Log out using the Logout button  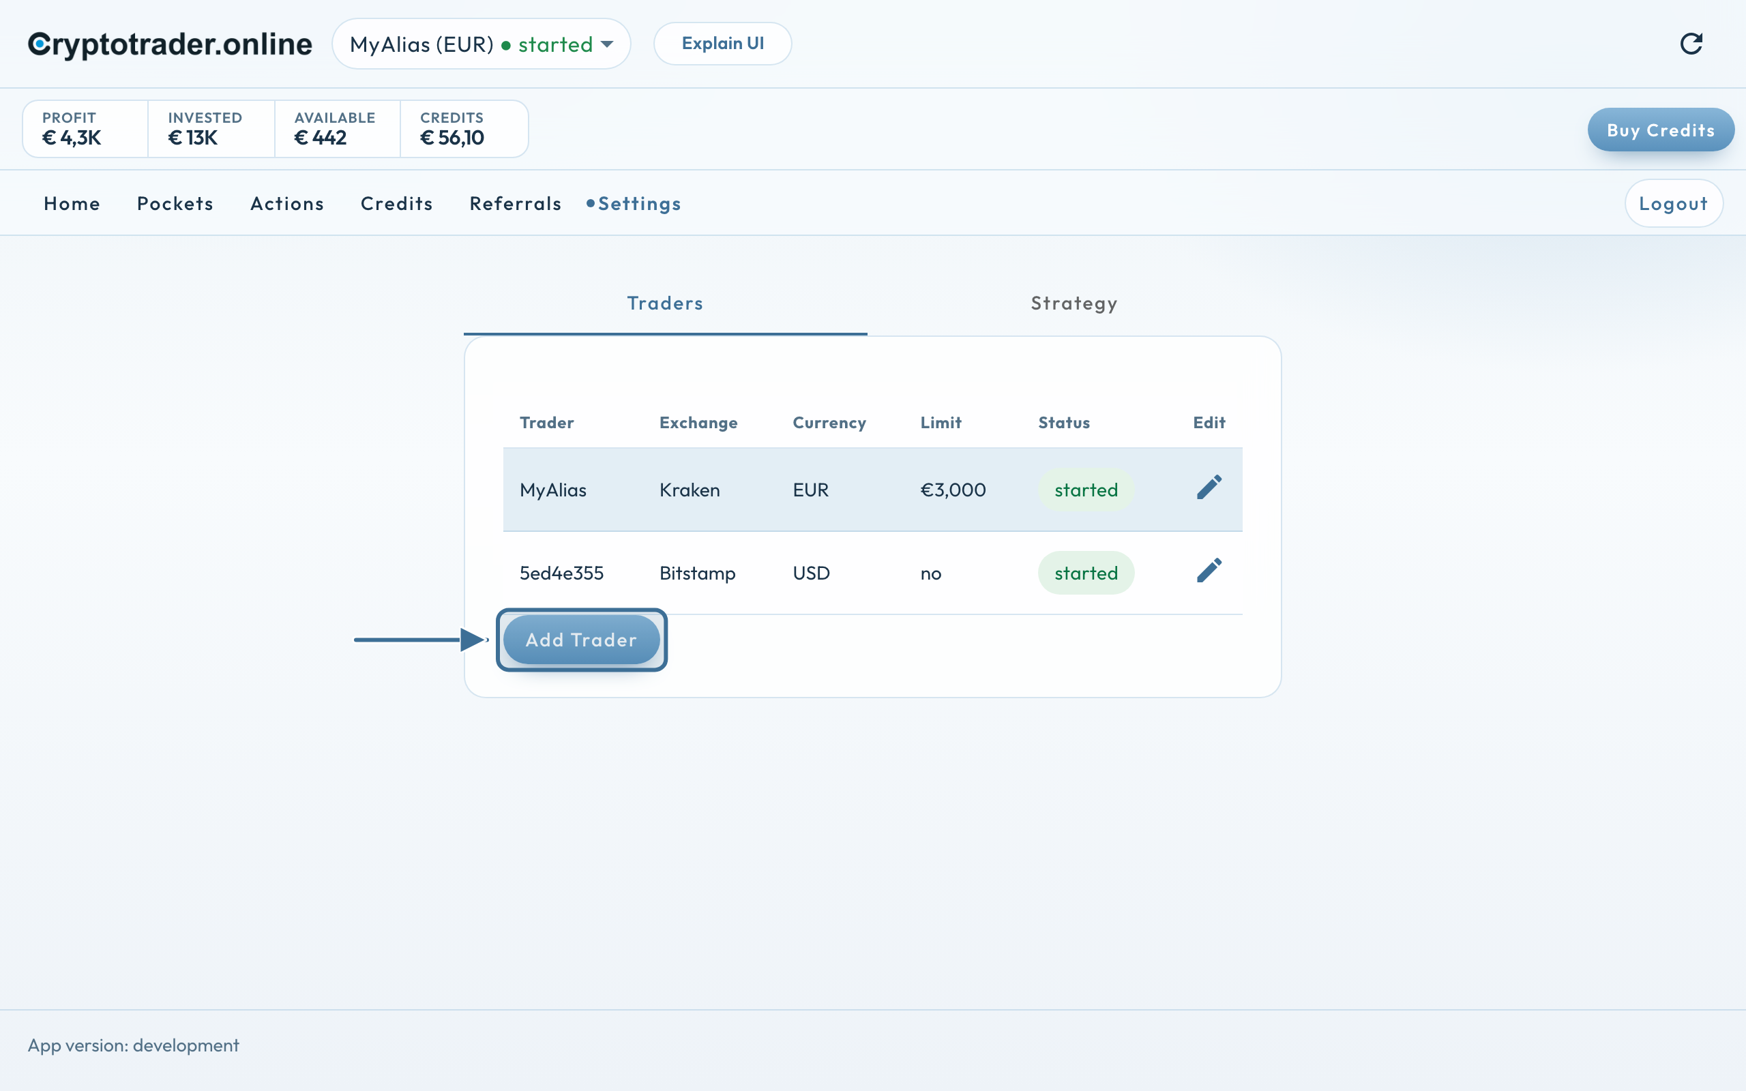(1674, 203)
